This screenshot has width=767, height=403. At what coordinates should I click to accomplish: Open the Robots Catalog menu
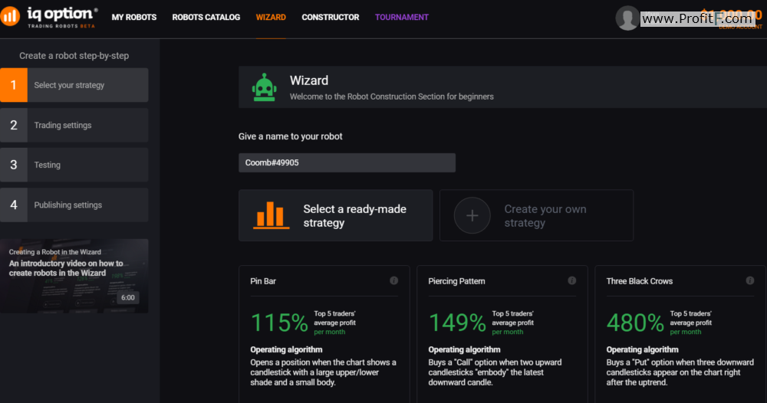206,17
